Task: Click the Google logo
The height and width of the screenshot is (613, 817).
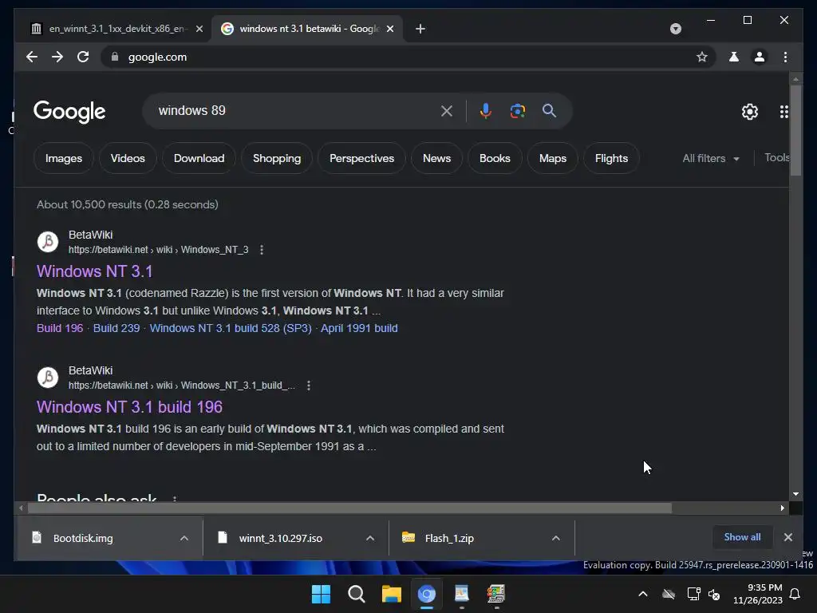Action: tap(69, 112)
